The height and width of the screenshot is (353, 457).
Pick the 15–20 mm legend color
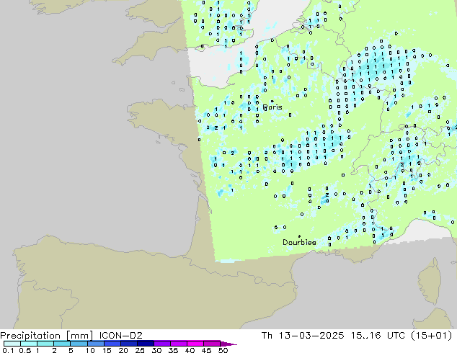112,344
